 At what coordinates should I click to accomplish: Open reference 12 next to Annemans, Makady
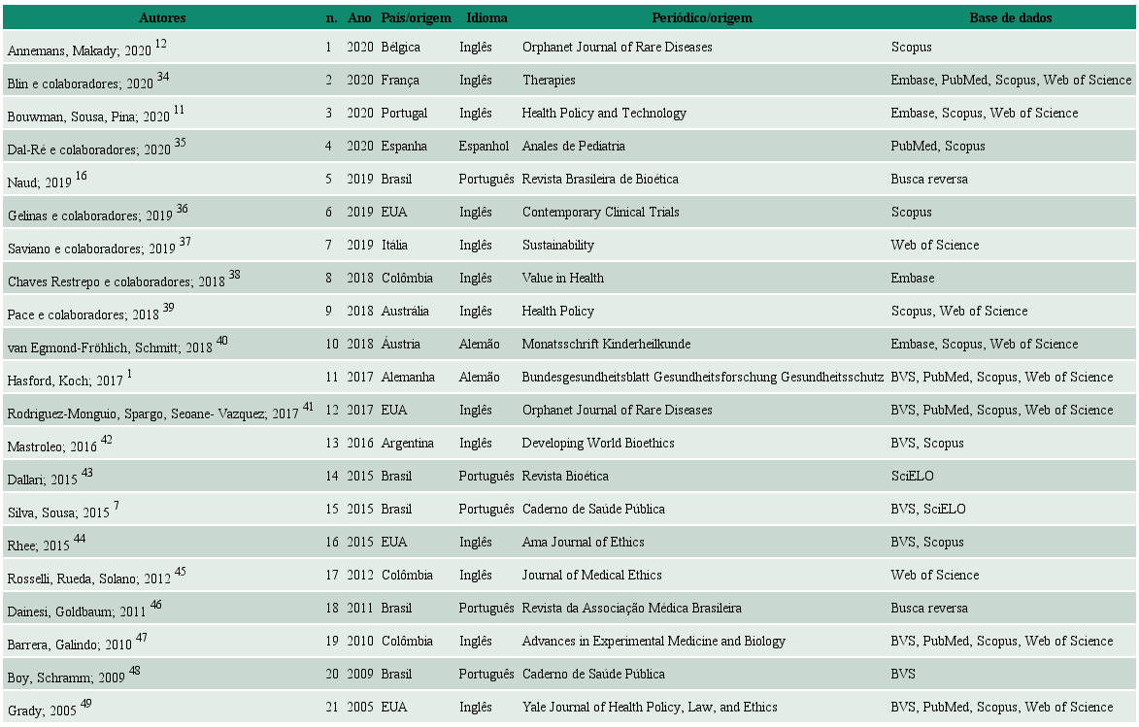coord(160,44)
